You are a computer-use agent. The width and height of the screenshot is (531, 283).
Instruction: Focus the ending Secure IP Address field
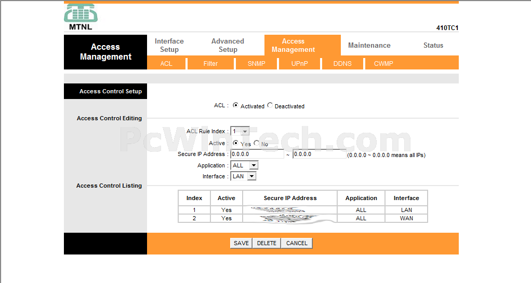click(x=320, y=154)
